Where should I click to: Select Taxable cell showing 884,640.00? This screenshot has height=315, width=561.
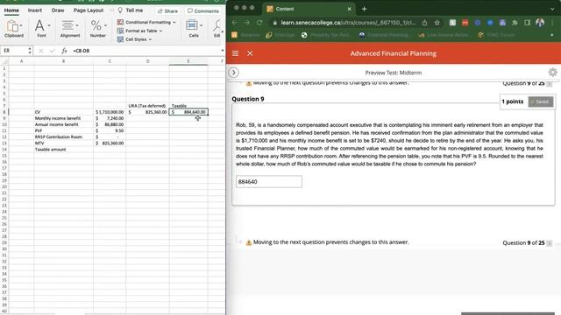coord(188,112)
